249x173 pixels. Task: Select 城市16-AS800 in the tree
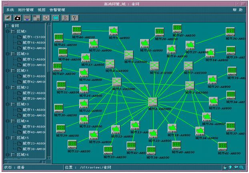[x=34, y=42]
